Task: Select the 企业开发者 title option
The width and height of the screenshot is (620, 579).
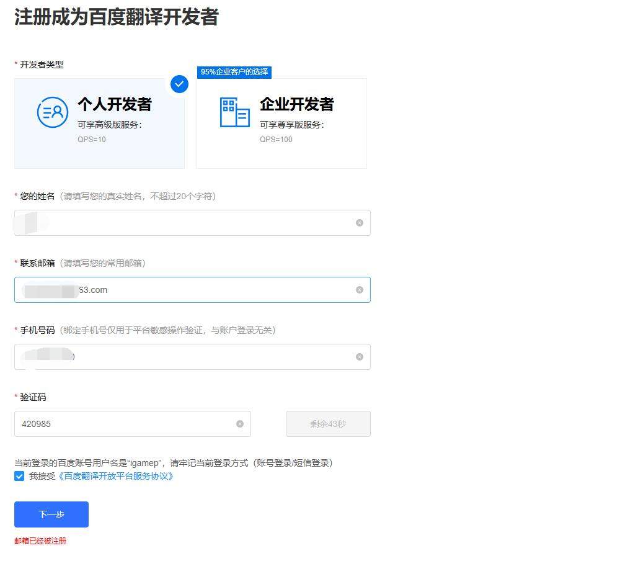Action: pos(296,104)
